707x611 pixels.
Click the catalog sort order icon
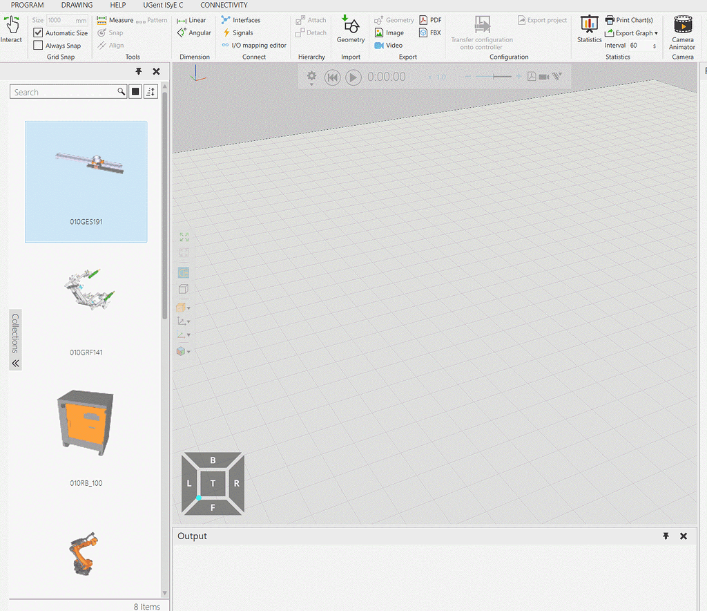151,92
